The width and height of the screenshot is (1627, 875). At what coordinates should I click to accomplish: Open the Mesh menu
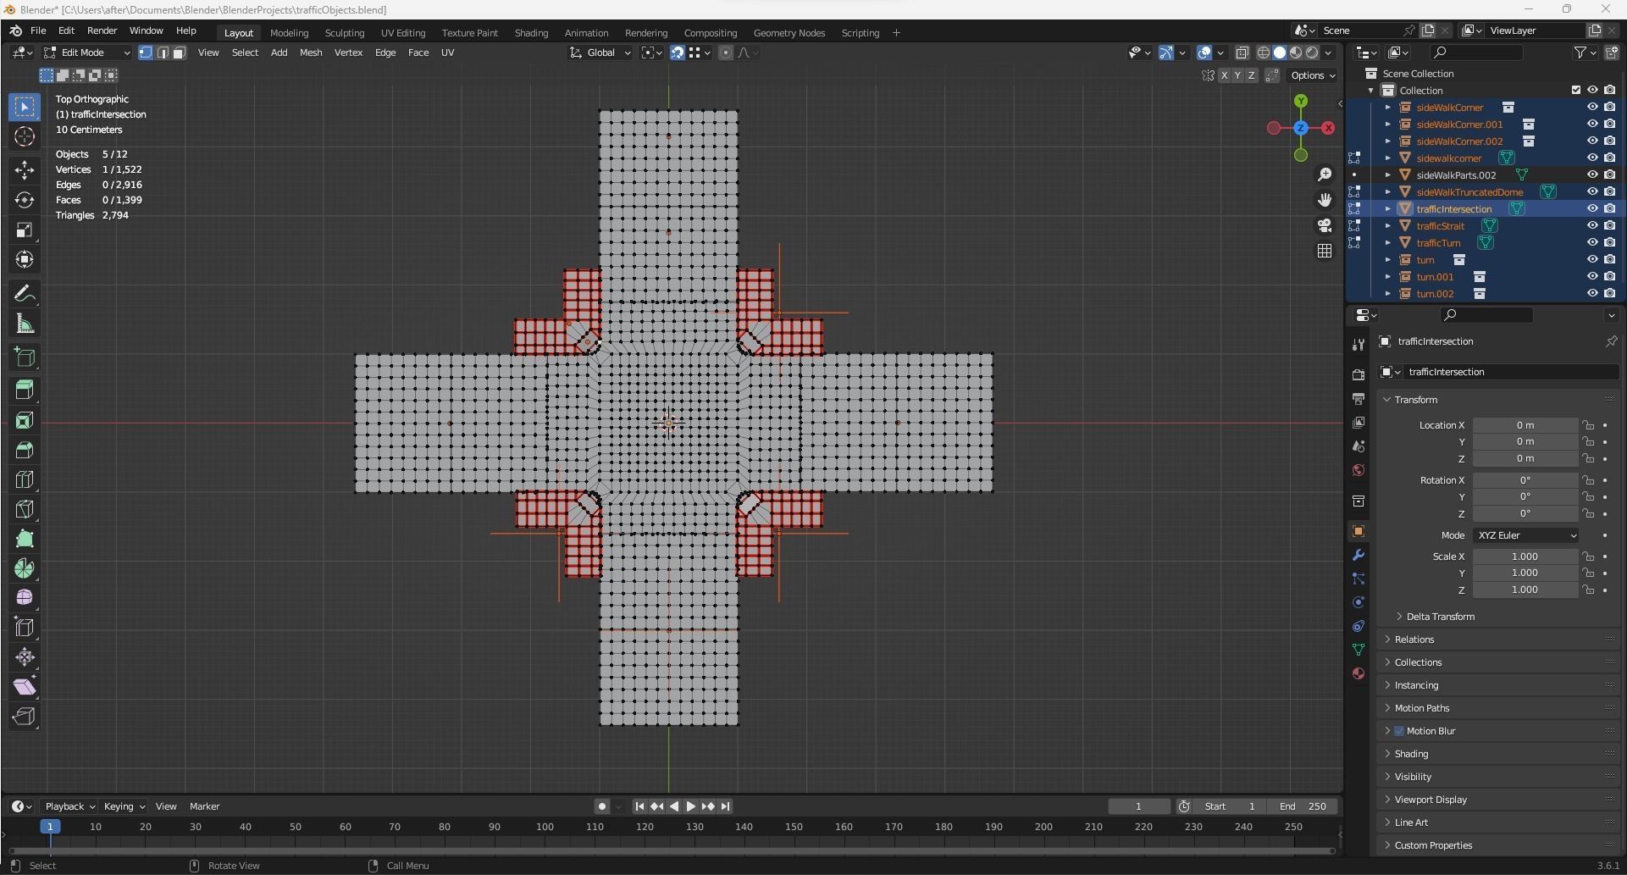coord(311,53)
